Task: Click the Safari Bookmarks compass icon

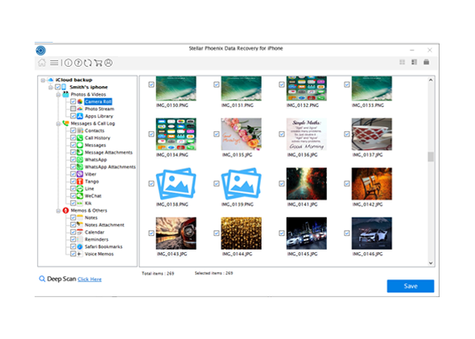Action: point(80,246)
